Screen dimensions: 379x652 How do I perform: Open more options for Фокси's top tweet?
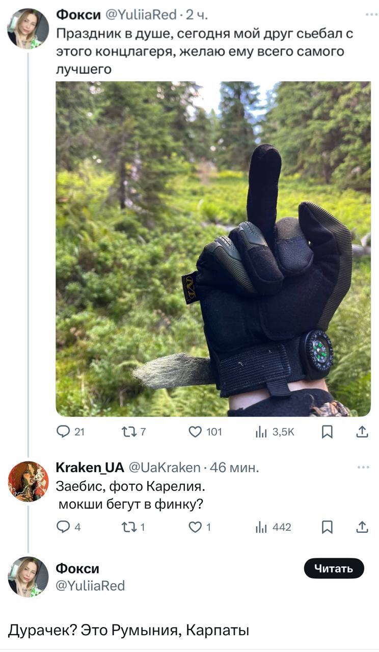point(371,15)
